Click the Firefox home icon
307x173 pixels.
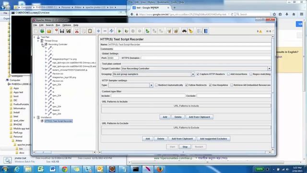tap(294, 14)
